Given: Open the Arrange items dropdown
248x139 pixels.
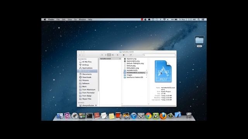Looking at the screenshot, I should 124,55.
